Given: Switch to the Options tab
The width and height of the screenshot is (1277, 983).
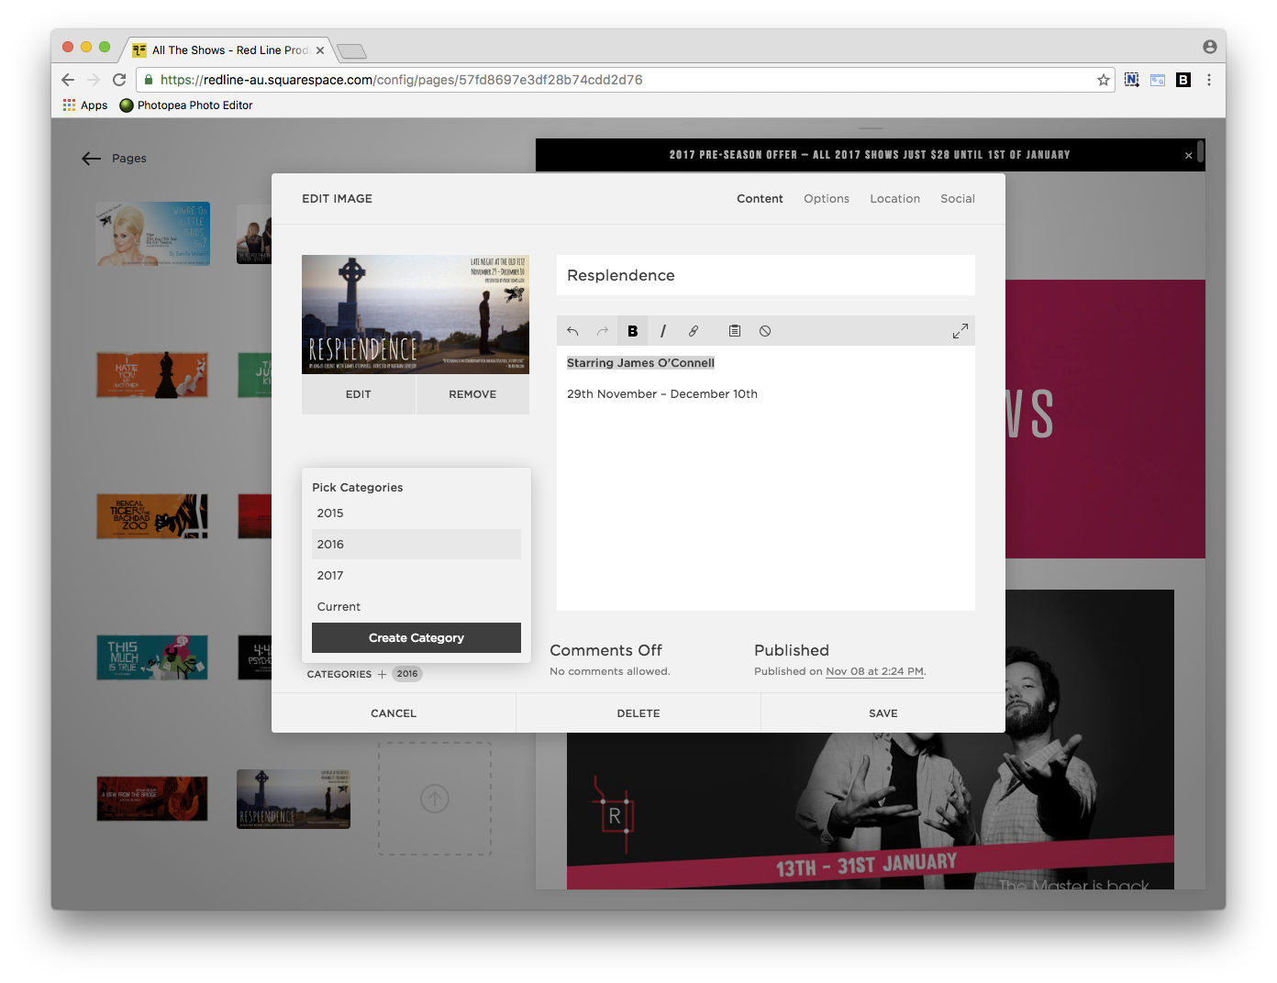Looking at the screenshot, I should 827,199.
